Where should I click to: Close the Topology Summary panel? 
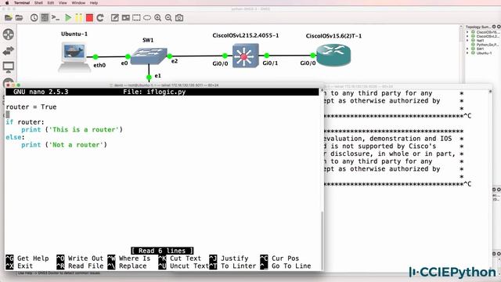[x=499, y=27]
